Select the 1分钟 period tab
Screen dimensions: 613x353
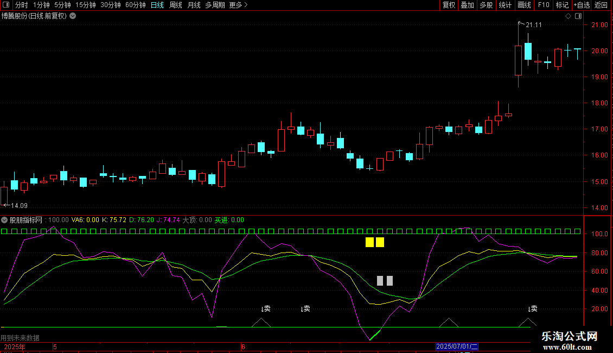point(41,5)
